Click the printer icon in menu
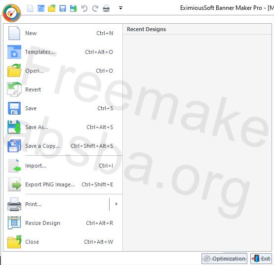Image resolution: width=274 pixels, height=265 pixels. pyautogui.click(x=14, y=204)
